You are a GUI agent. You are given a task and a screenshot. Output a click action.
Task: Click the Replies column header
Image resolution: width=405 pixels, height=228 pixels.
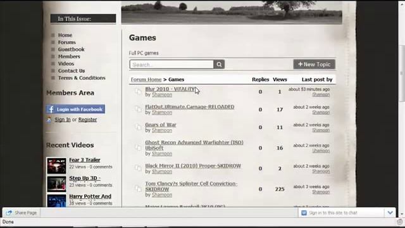260,80
